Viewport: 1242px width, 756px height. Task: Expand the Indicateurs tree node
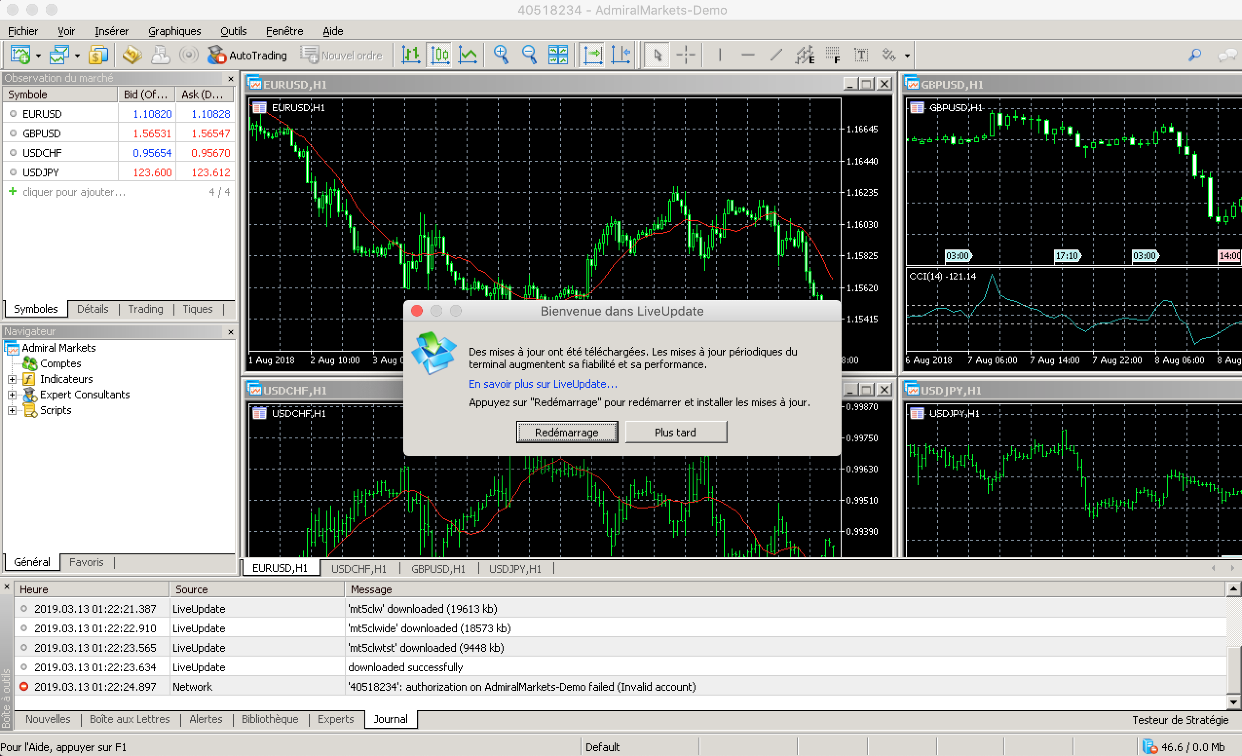pos(12,379)
